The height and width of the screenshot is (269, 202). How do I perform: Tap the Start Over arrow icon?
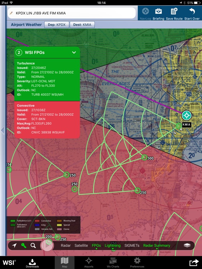click(192, 11)
